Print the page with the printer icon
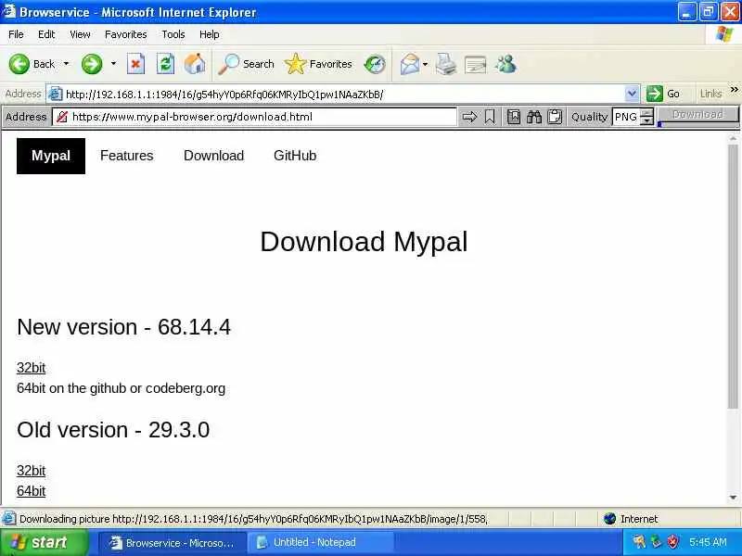 [x=446, y=64]
